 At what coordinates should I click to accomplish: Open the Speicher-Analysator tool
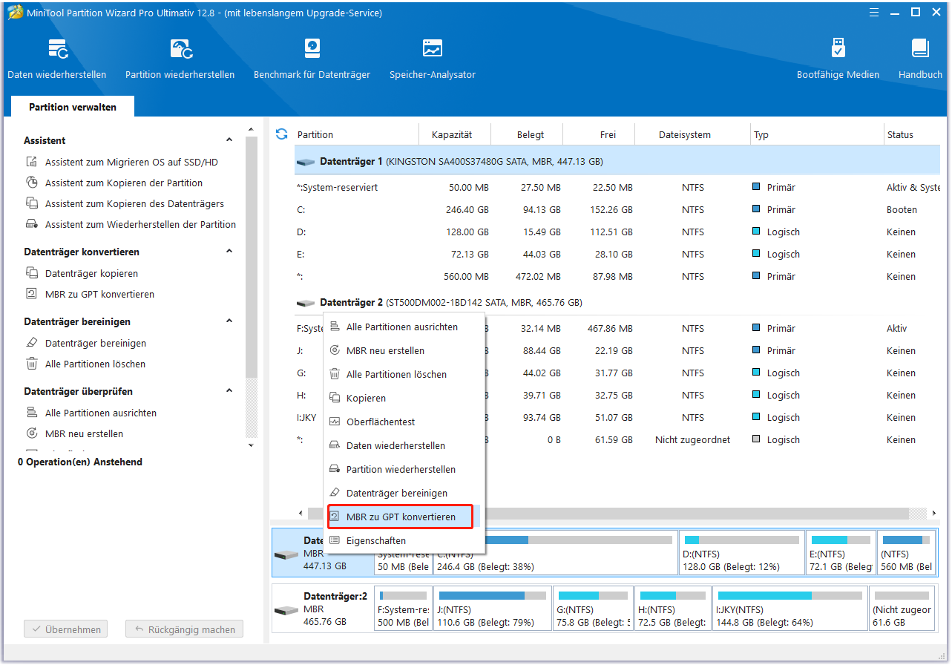click(x=433, y=59)
